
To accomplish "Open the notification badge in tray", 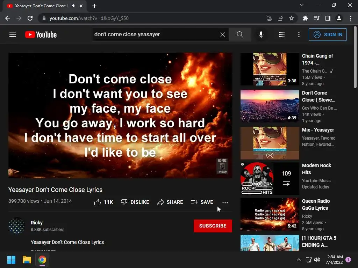I will (x=349, y=260).
